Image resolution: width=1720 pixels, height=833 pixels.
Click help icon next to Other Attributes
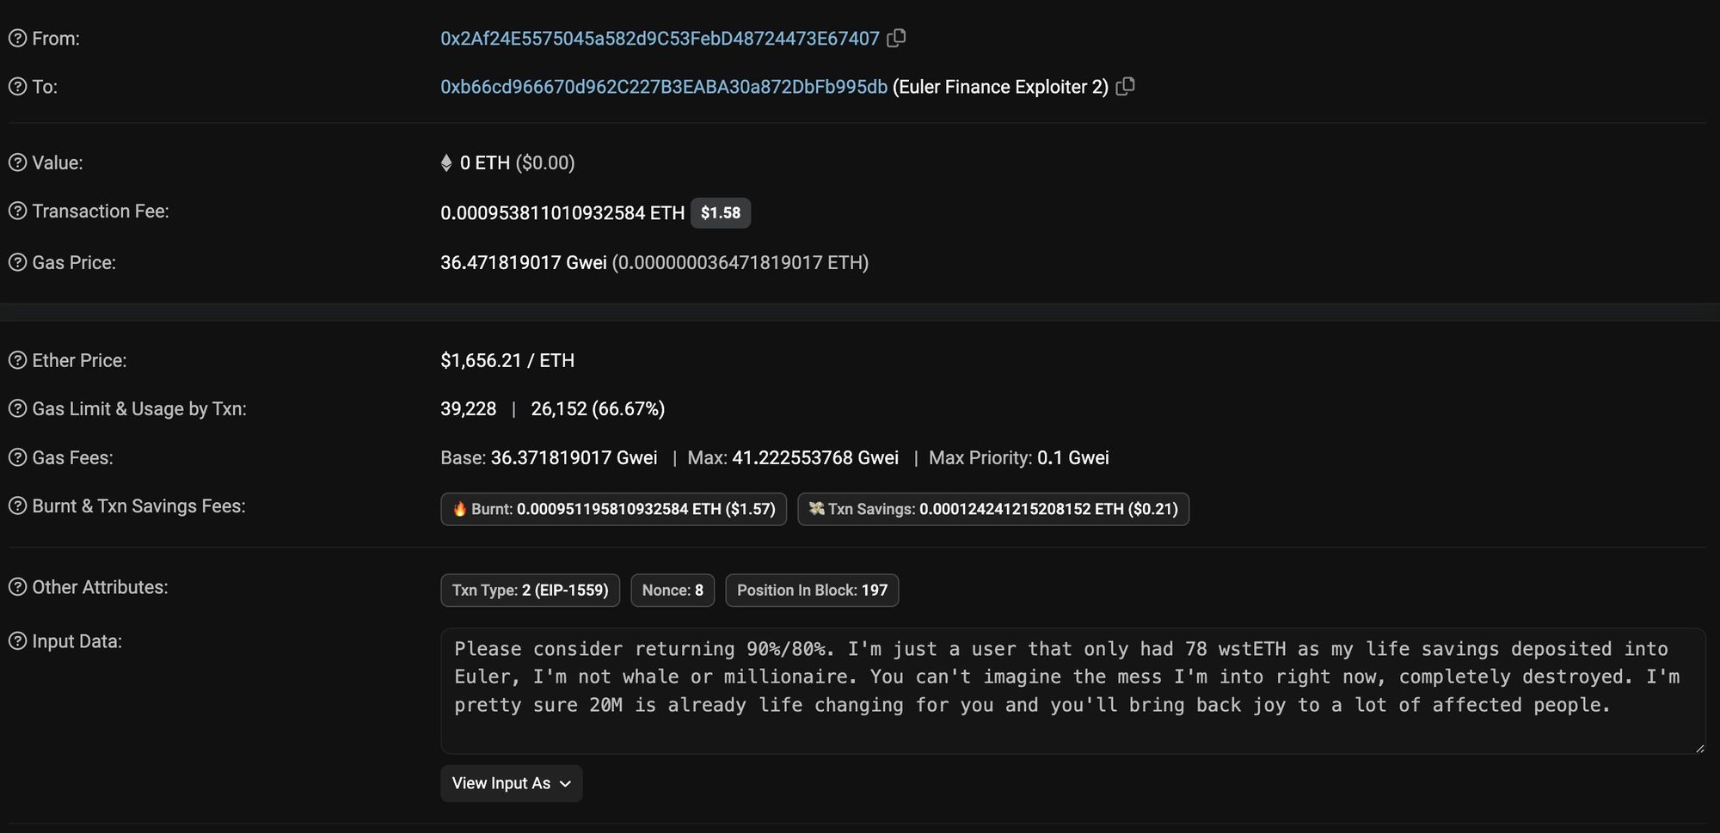point(17,587)
